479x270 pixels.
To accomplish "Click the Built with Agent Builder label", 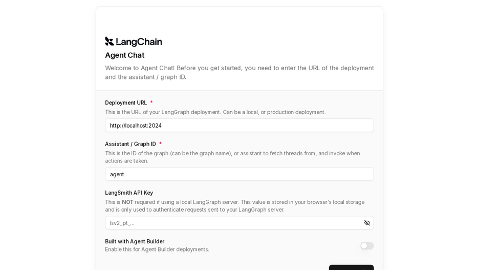I will point(135,241).
